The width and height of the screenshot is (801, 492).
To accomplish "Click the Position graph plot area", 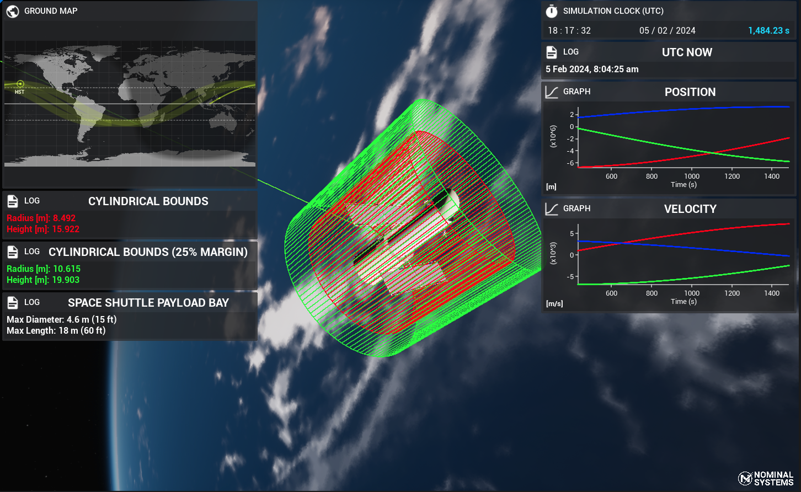I will [x=684, y=136].
